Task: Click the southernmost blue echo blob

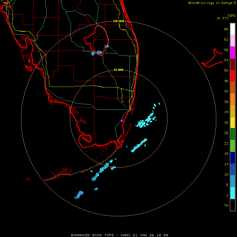Action: tap(79, 195)
